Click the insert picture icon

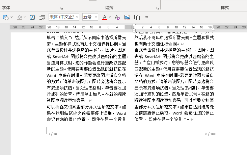point(127,17)
